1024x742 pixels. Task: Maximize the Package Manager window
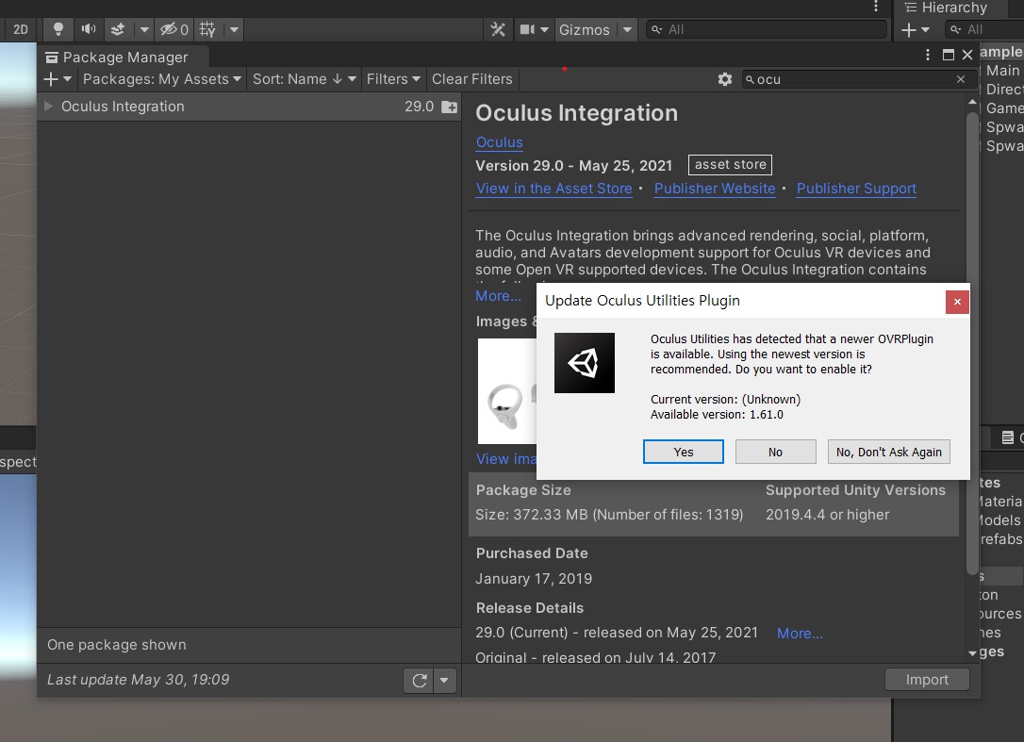(949, 55)
